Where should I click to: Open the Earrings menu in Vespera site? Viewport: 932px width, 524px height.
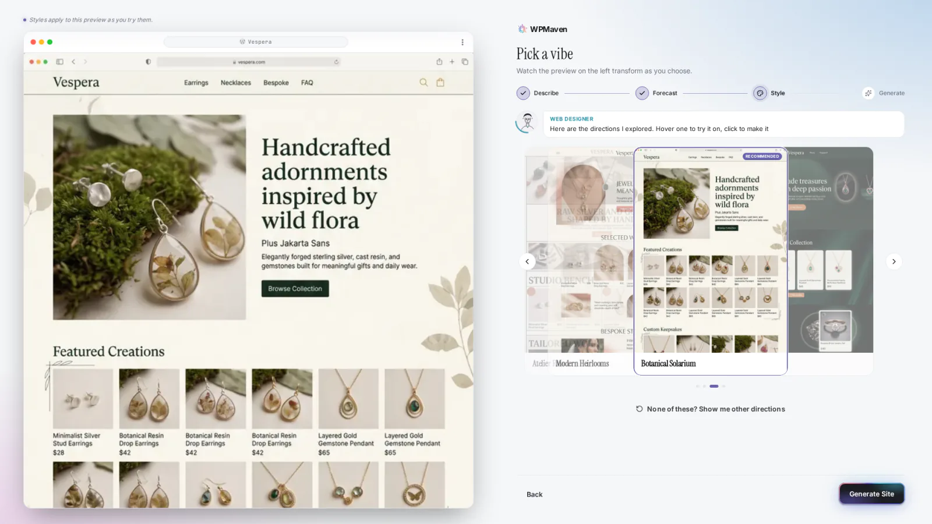pyautogui.click(x=196, y=83)
